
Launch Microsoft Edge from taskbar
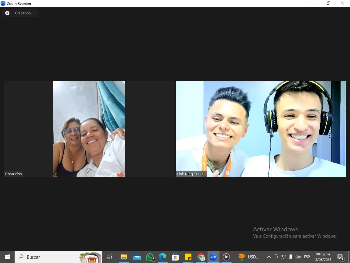click(x=163, y=257)
